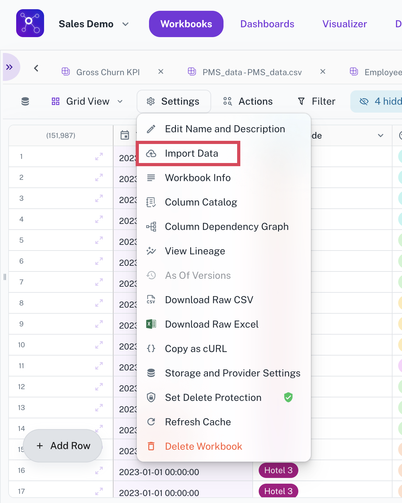Click the date cell in row 17
Image resolution: width=402 pixels, height=503 pixels.
(183, 489)
